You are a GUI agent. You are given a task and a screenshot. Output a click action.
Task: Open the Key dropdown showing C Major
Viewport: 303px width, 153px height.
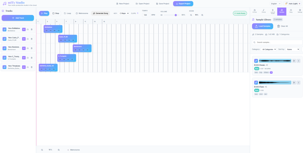[x=124, y=13]
